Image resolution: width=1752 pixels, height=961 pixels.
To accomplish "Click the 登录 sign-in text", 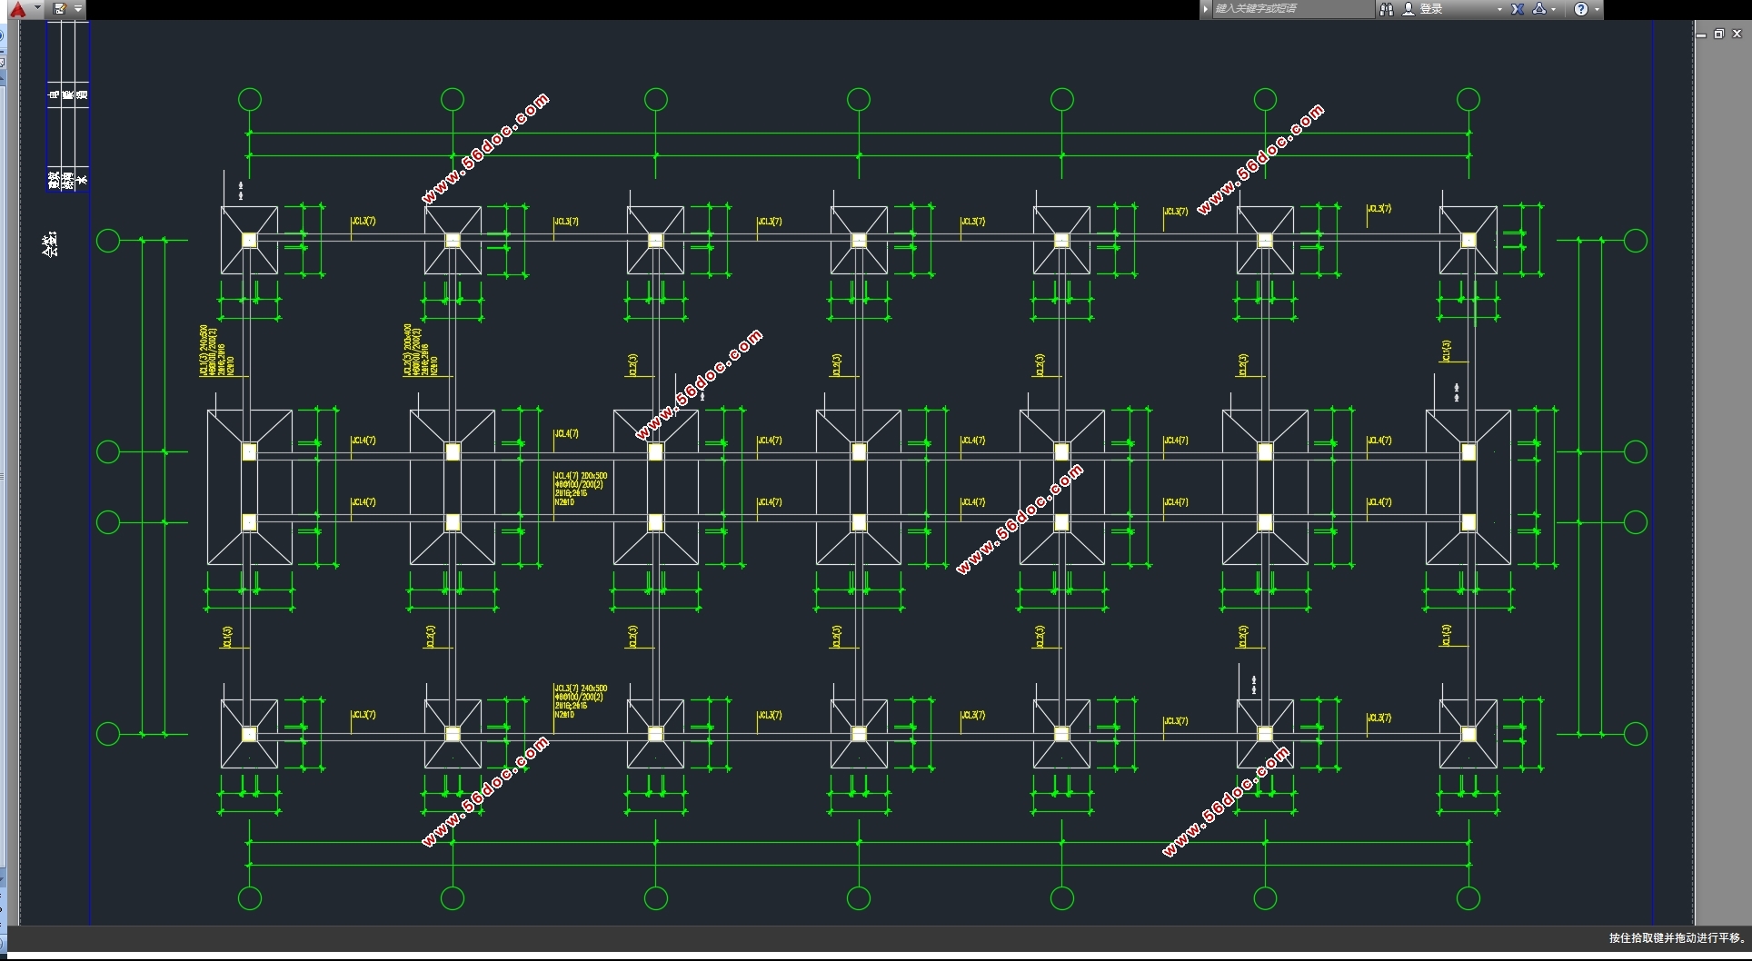I will pos(1432,9).
